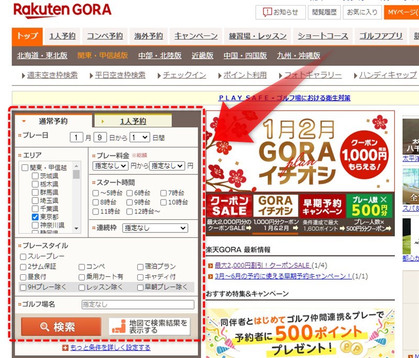Open minimum play fee dropdown
Screen dimensions: 419x358
pos(111,166)
